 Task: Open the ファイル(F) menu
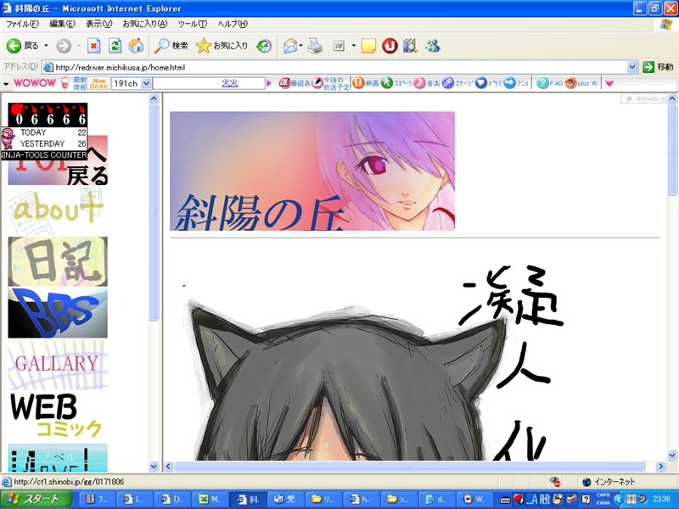click(22, 24)
